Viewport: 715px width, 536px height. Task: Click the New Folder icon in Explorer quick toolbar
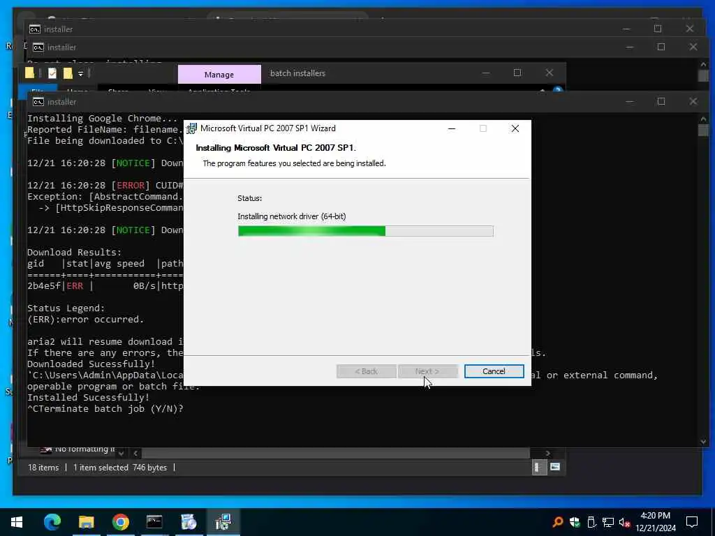(x=68, y=73)
